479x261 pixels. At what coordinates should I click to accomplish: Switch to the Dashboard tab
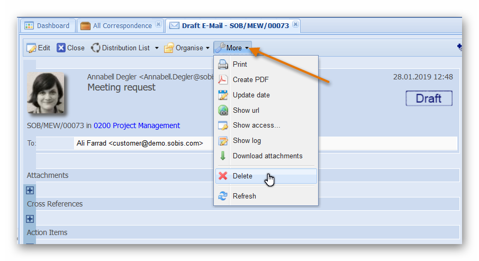[47, 25]
